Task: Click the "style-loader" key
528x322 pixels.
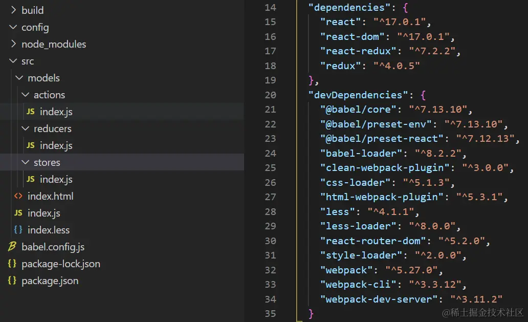Action: click(361, 255)
